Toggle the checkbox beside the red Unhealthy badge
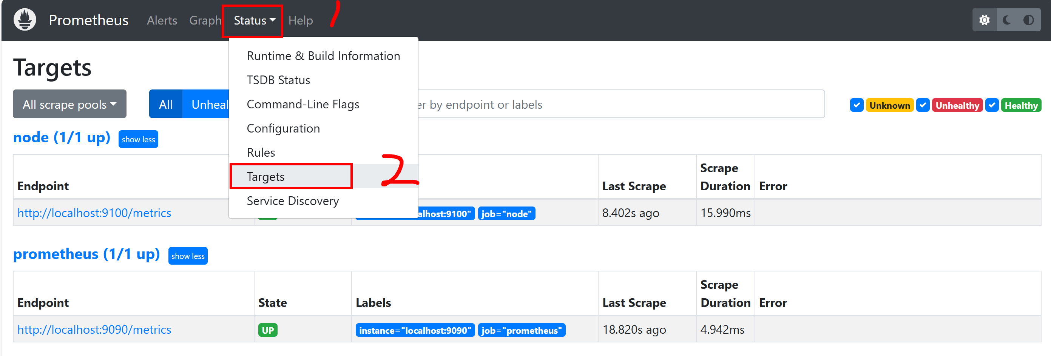This screenshot has height=356, width=1051. click(x=923, y=105)
